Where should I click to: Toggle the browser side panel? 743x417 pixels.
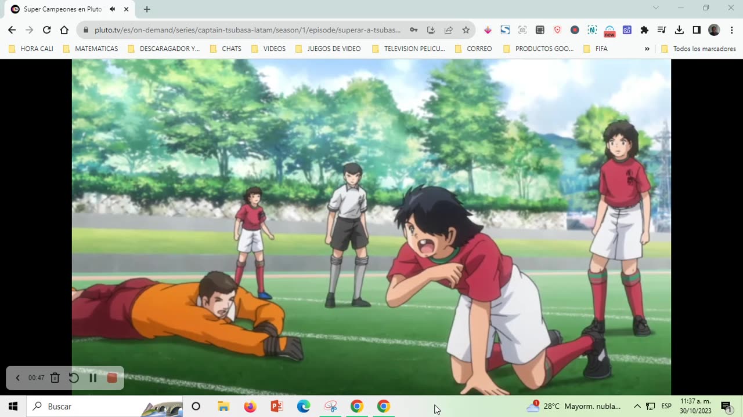697,30
